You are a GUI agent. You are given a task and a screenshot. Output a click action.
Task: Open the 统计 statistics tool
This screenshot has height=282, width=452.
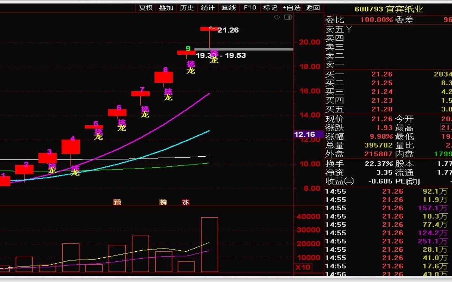coord(208,8)
